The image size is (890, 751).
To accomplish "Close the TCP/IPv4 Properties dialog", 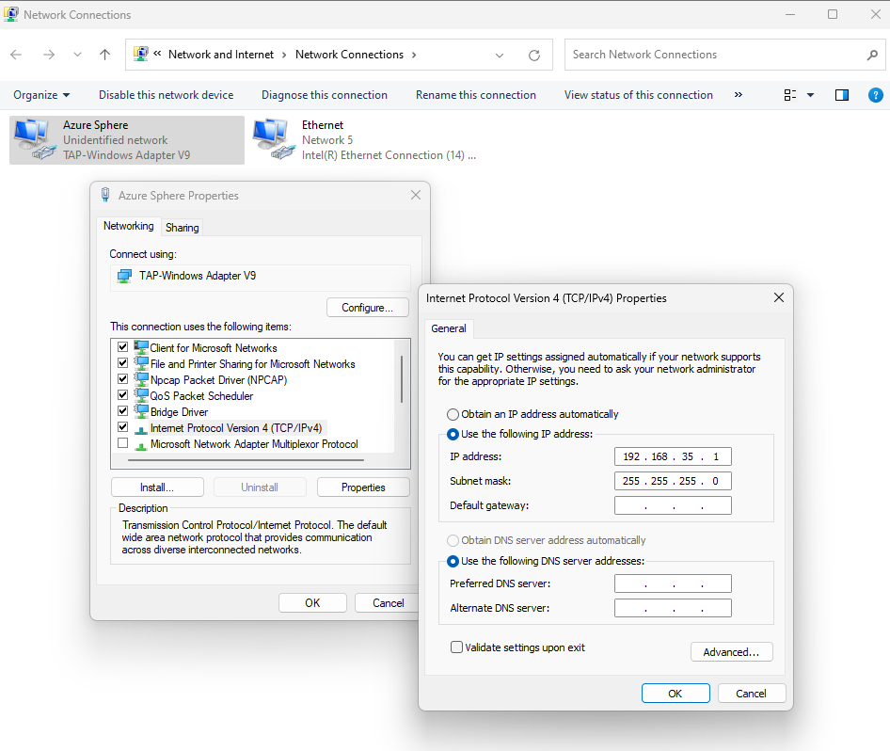I will [x=779, y=298].
